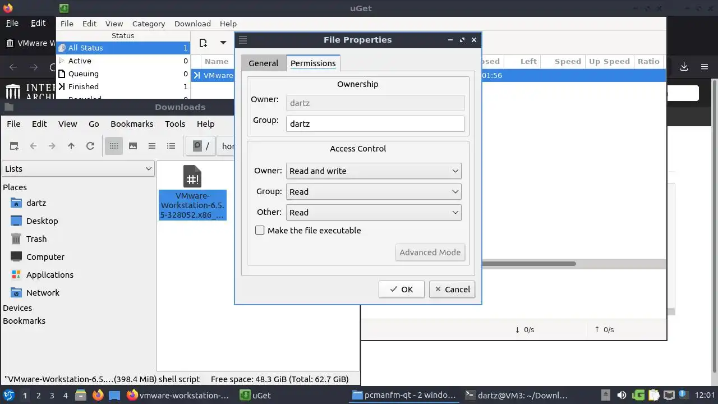The image size is (718, 404).
Task: Open Applications in Places sidebar
Action: [x=42, y=275]
